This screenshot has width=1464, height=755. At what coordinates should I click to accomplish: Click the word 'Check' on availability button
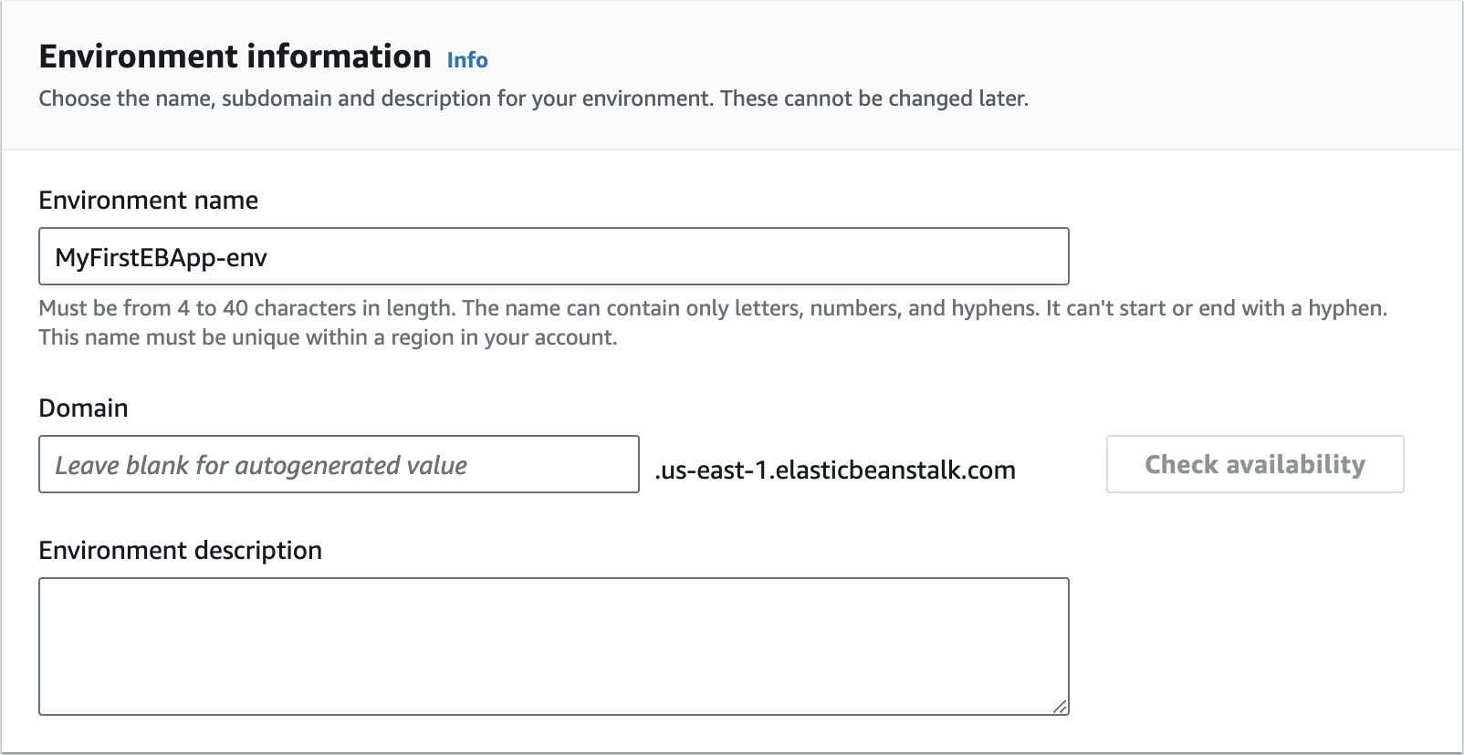click(1181, 464)
